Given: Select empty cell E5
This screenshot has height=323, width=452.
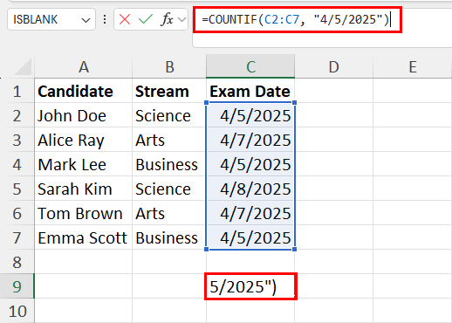Looking at the screenshot, I should click(413, 189).
